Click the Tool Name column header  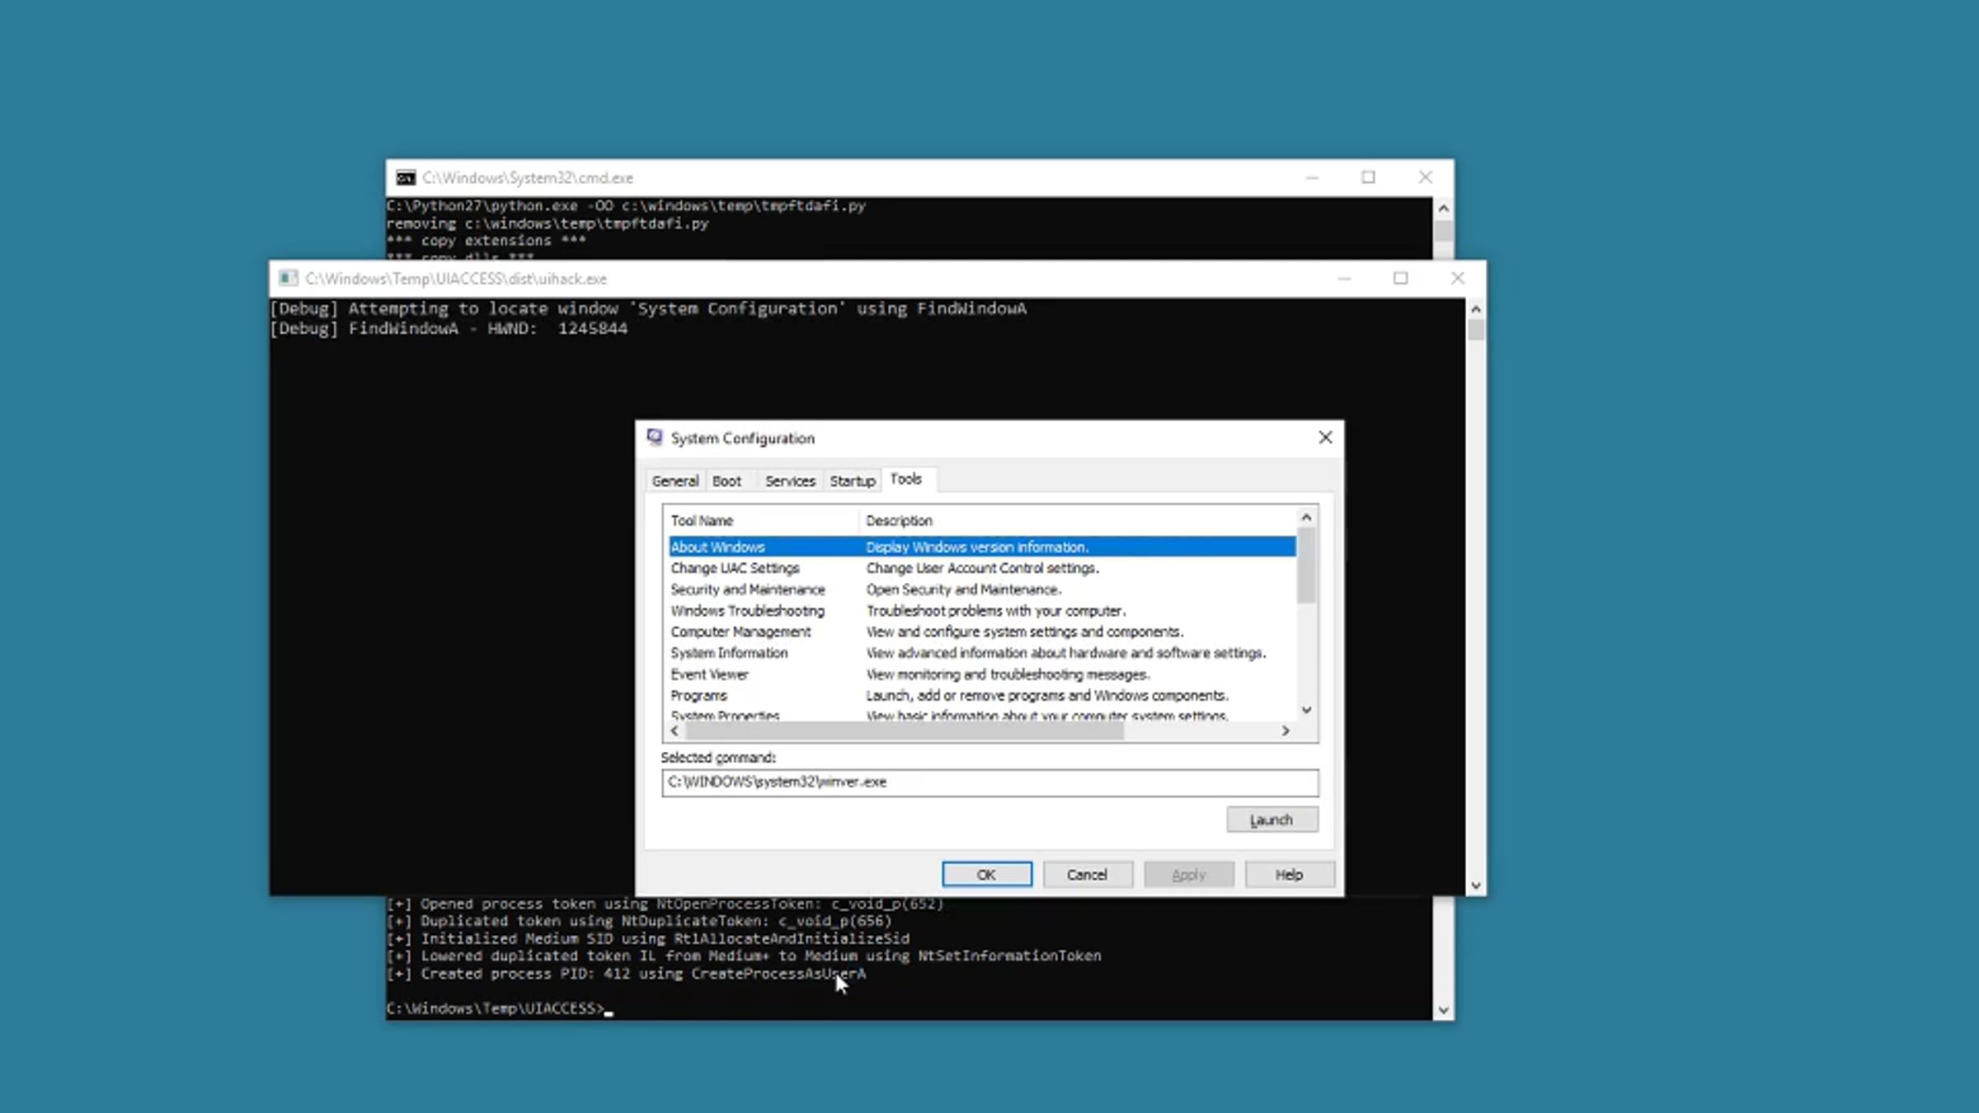pos(762,520)
